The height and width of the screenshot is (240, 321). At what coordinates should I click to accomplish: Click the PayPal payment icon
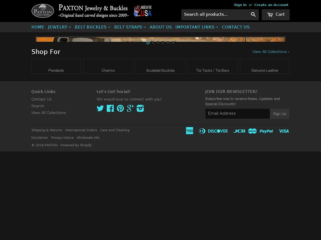[266, 131]
